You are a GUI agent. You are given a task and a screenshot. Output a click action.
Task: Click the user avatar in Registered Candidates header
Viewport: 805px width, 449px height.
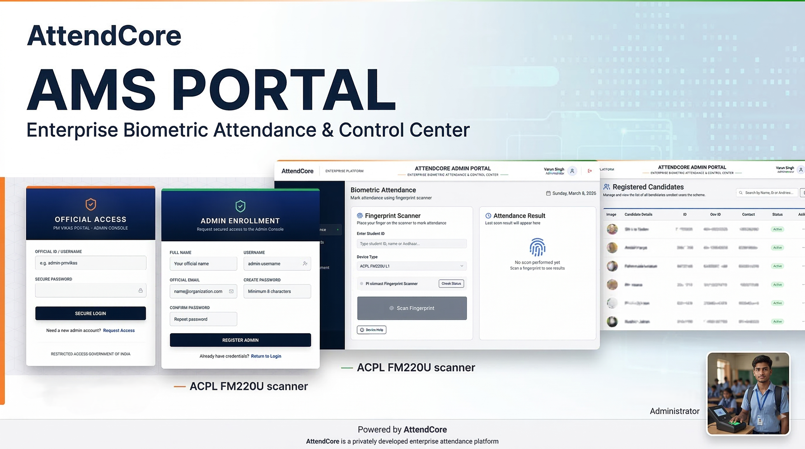(x=801, y=170)
